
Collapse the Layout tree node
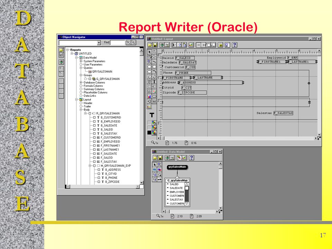point(76,100)
